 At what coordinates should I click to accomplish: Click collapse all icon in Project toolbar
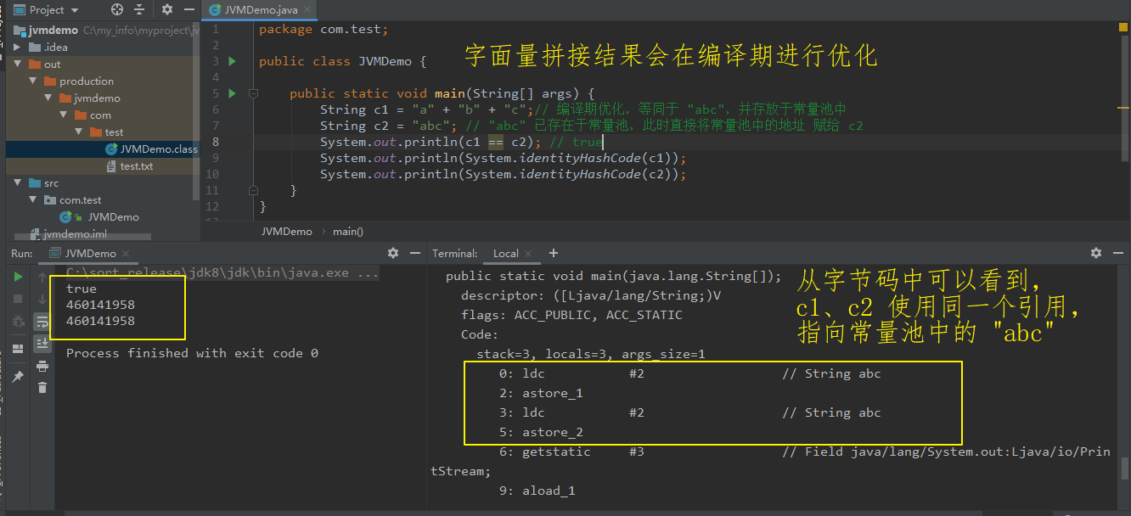click(140, 9)
